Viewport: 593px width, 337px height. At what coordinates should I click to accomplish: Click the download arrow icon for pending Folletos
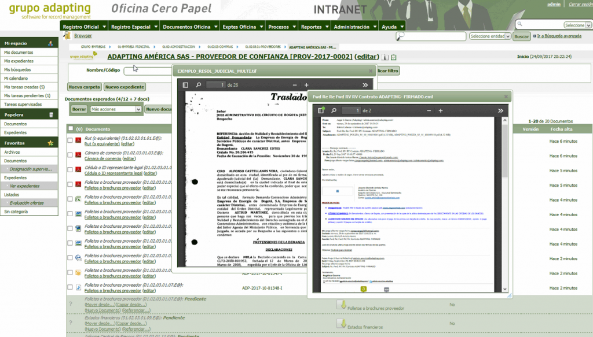pos(342,305)
